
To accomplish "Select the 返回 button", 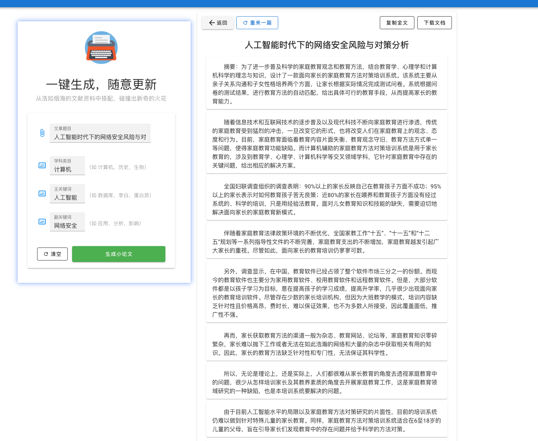I will [218, 23].
